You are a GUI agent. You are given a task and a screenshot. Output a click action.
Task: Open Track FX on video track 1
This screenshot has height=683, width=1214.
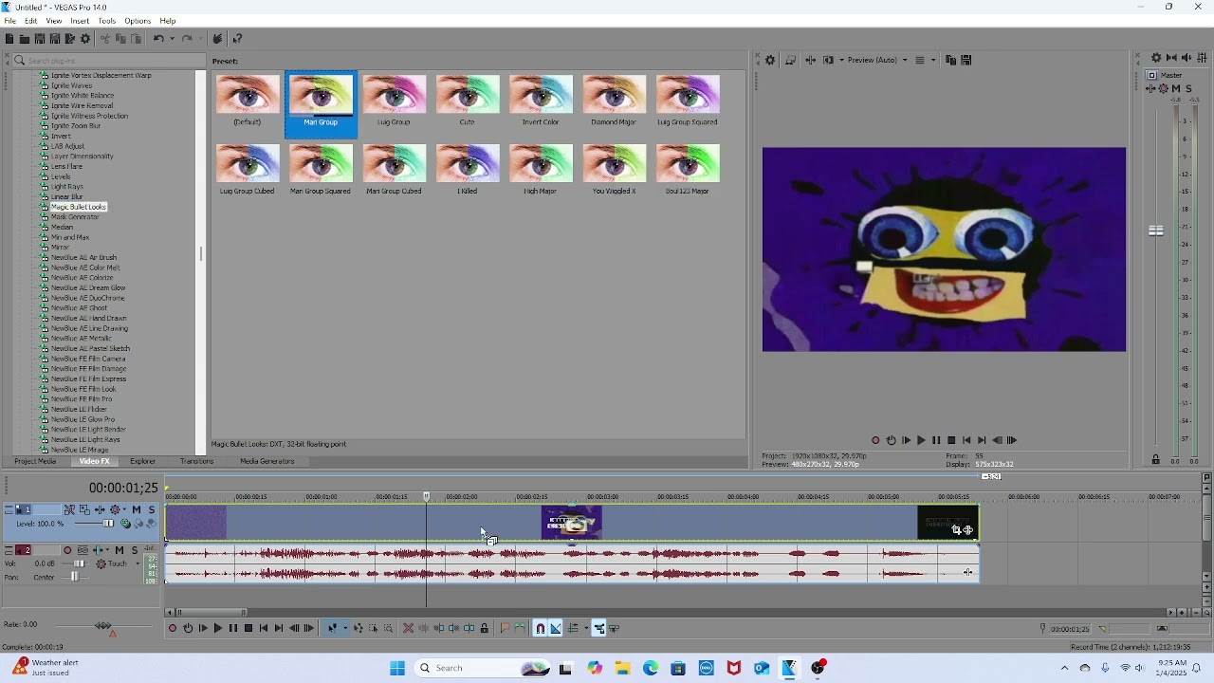[100, 509]
